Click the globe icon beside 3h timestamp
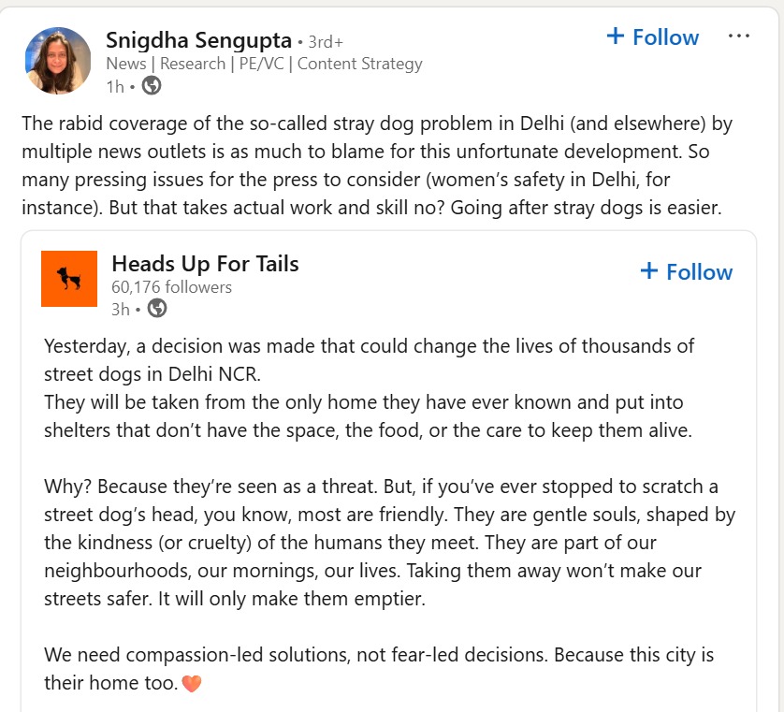The height and width of the screenshot is (712, 784). (x=157, y=308)
